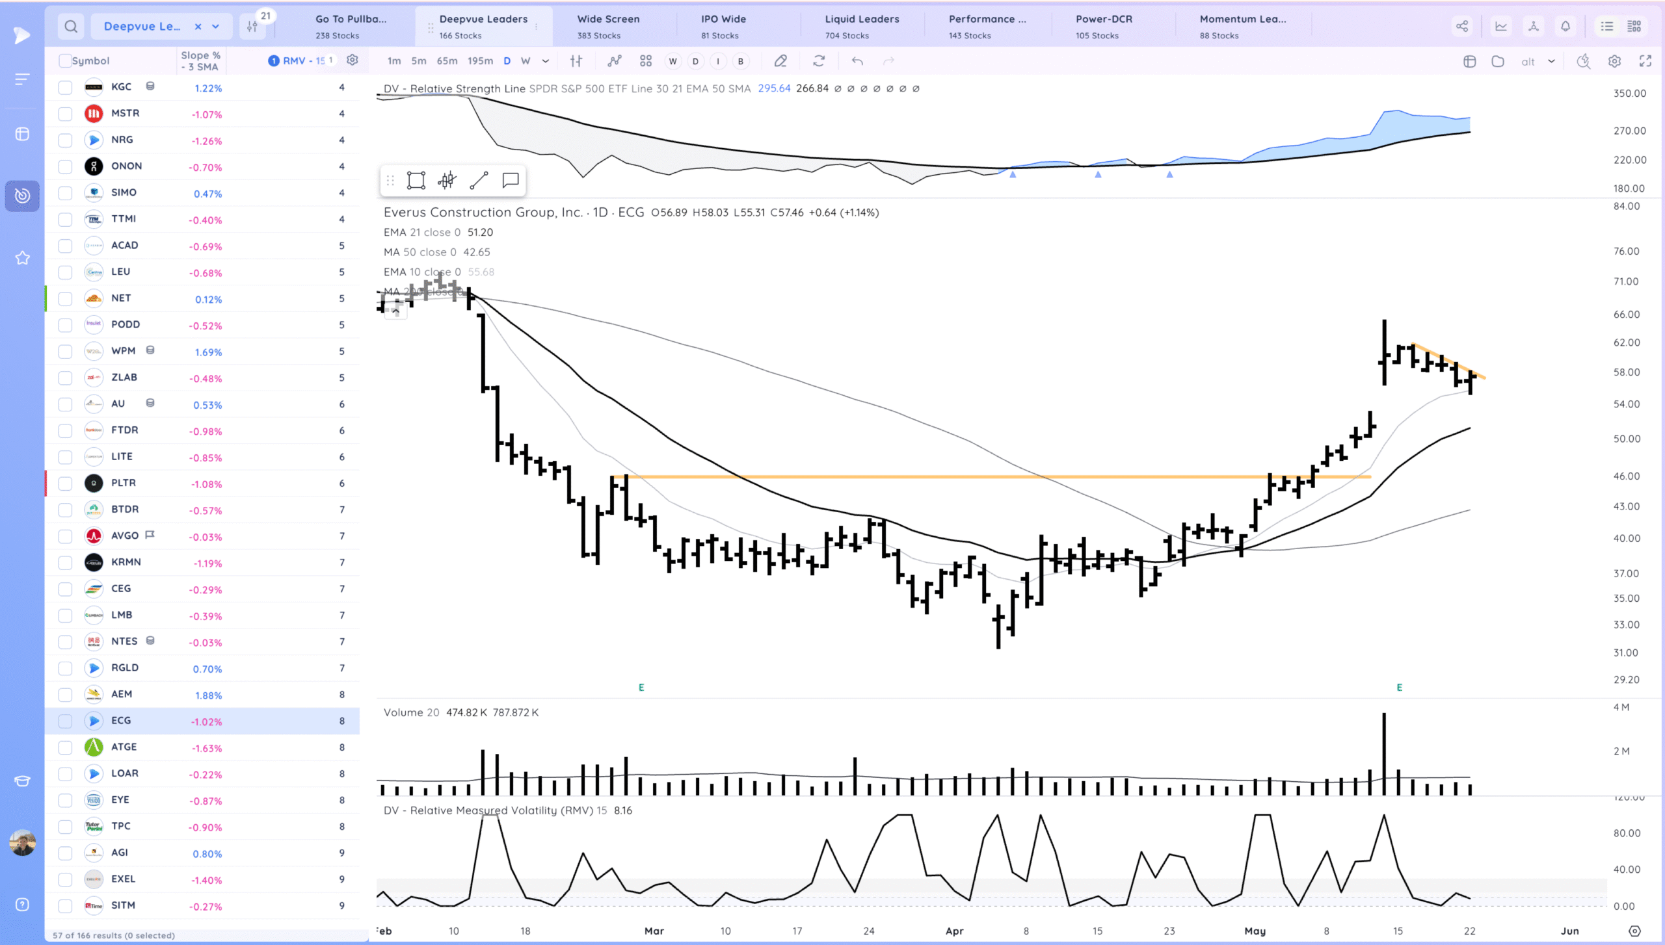1665x945 pixels.
Task: Click the chart layout panel icon
Action: pyautogui.click(x=1469, y=62)
